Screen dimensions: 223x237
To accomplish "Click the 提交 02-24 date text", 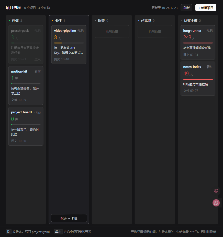I will pos(191,55).
